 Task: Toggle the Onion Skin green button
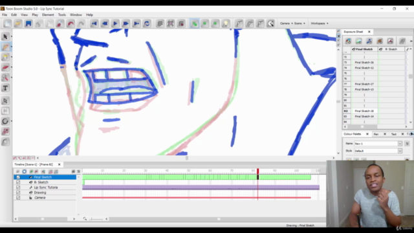pos(194,23)
